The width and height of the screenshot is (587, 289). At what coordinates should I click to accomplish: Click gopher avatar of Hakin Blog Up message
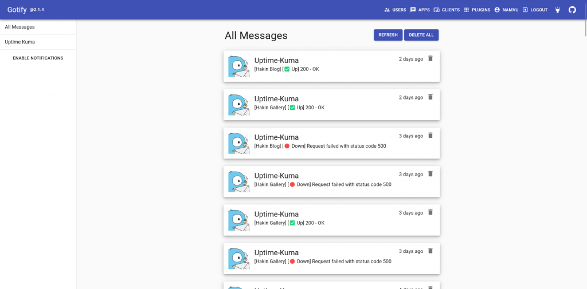[239, 66]
